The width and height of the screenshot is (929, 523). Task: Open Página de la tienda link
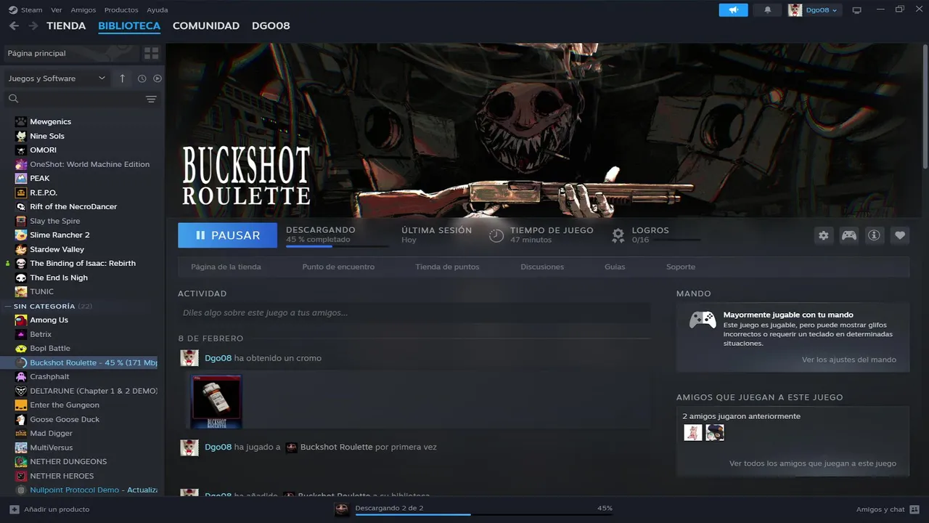point(226,267)
